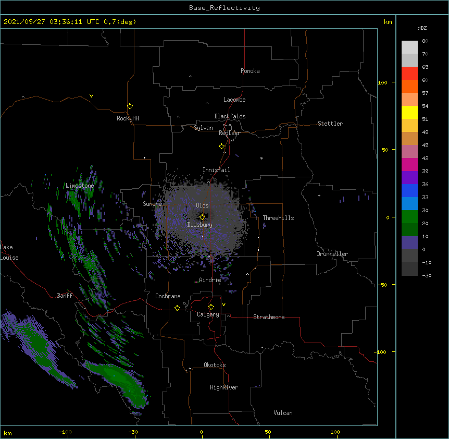Screen dimensions: 449x439
Task: Click the Sundre city label
Action: tap(152, 204)
